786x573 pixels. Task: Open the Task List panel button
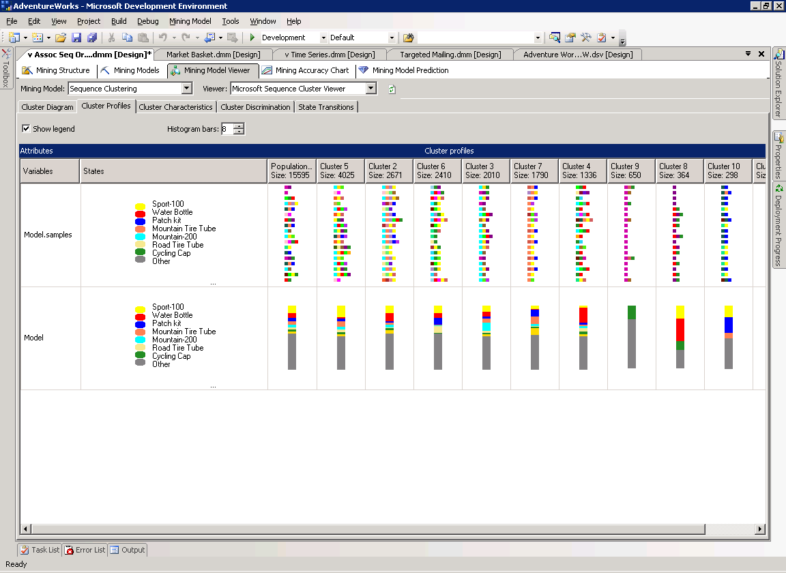point(40,550)
